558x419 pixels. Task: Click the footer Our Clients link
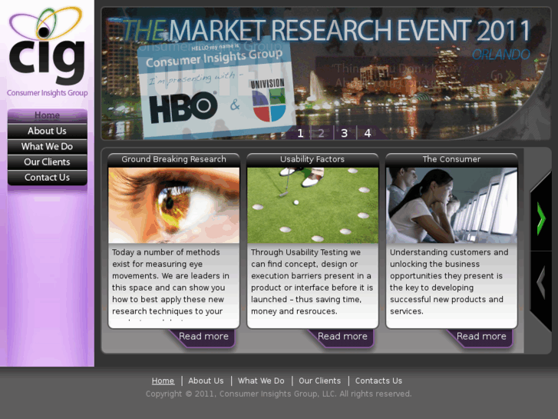[x=319, y=381]
